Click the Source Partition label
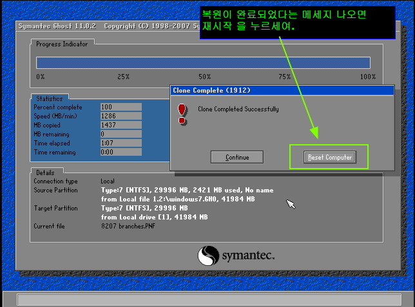This screenshot has width=415, height=307. (x=55, y=190)
